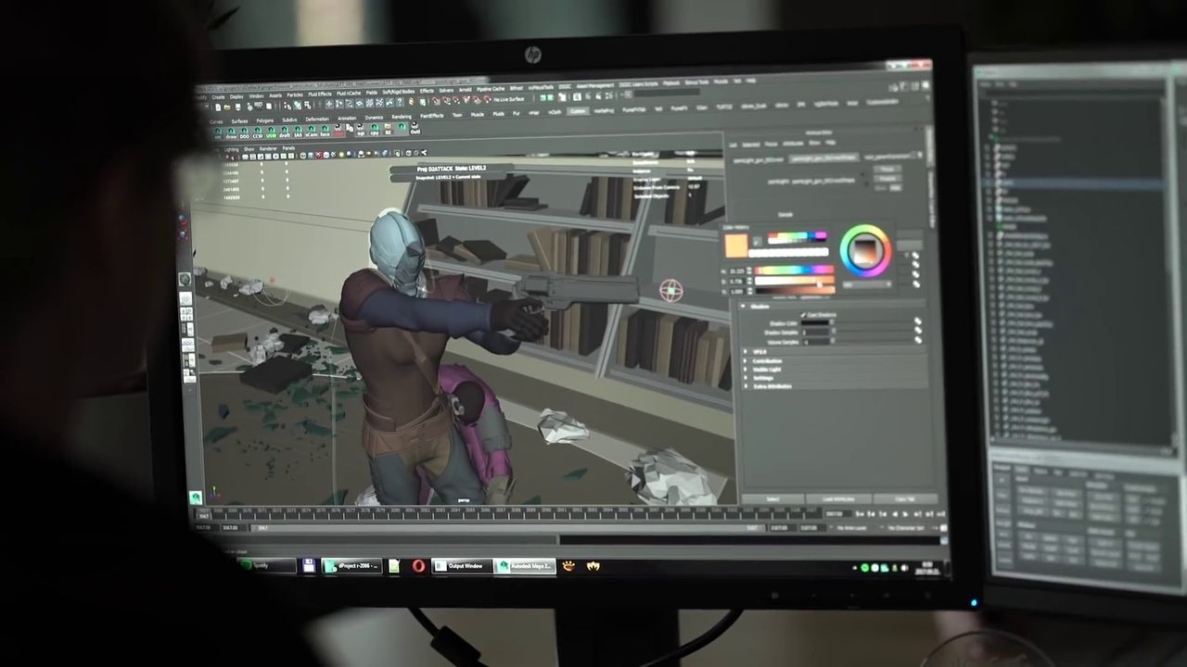Click the 'draw' shelf script icon
Viewport: 1187px width, 667px height.
click(233, 133)
